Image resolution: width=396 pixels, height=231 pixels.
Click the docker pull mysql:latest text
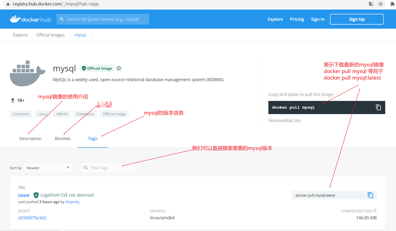tap(315, 195)
